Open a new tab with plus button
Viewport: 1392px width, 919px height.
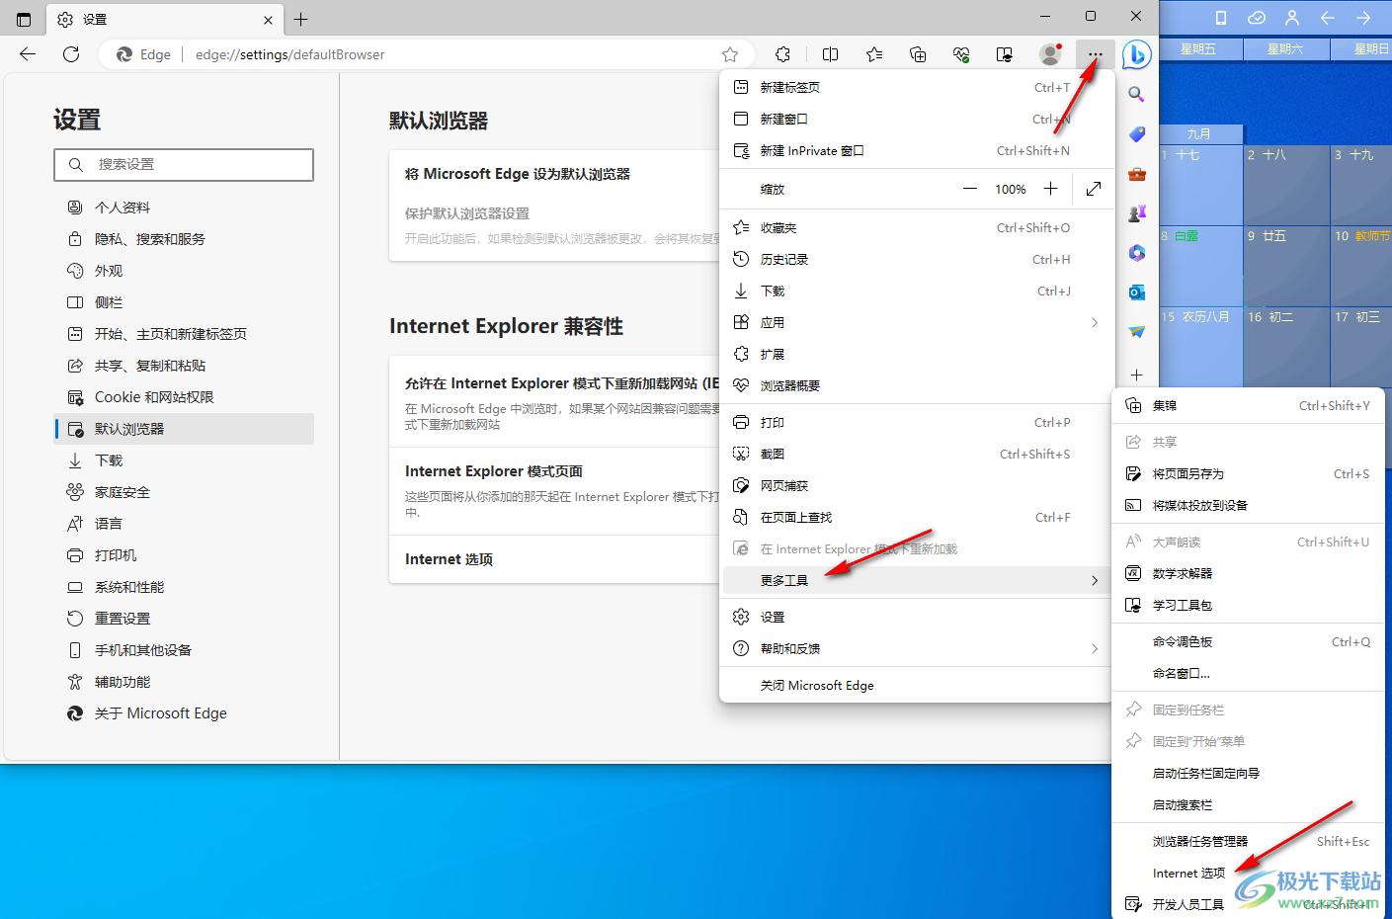pyautogui.click(x=301, y=19)
